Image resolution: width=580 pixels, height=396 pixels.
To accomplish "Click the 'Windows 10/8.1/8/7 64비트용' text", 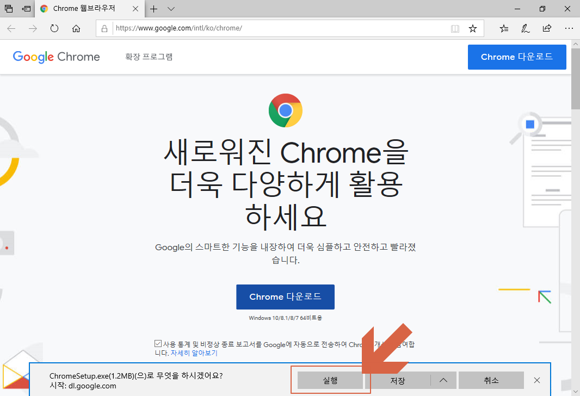I will (x=285, y=318).
